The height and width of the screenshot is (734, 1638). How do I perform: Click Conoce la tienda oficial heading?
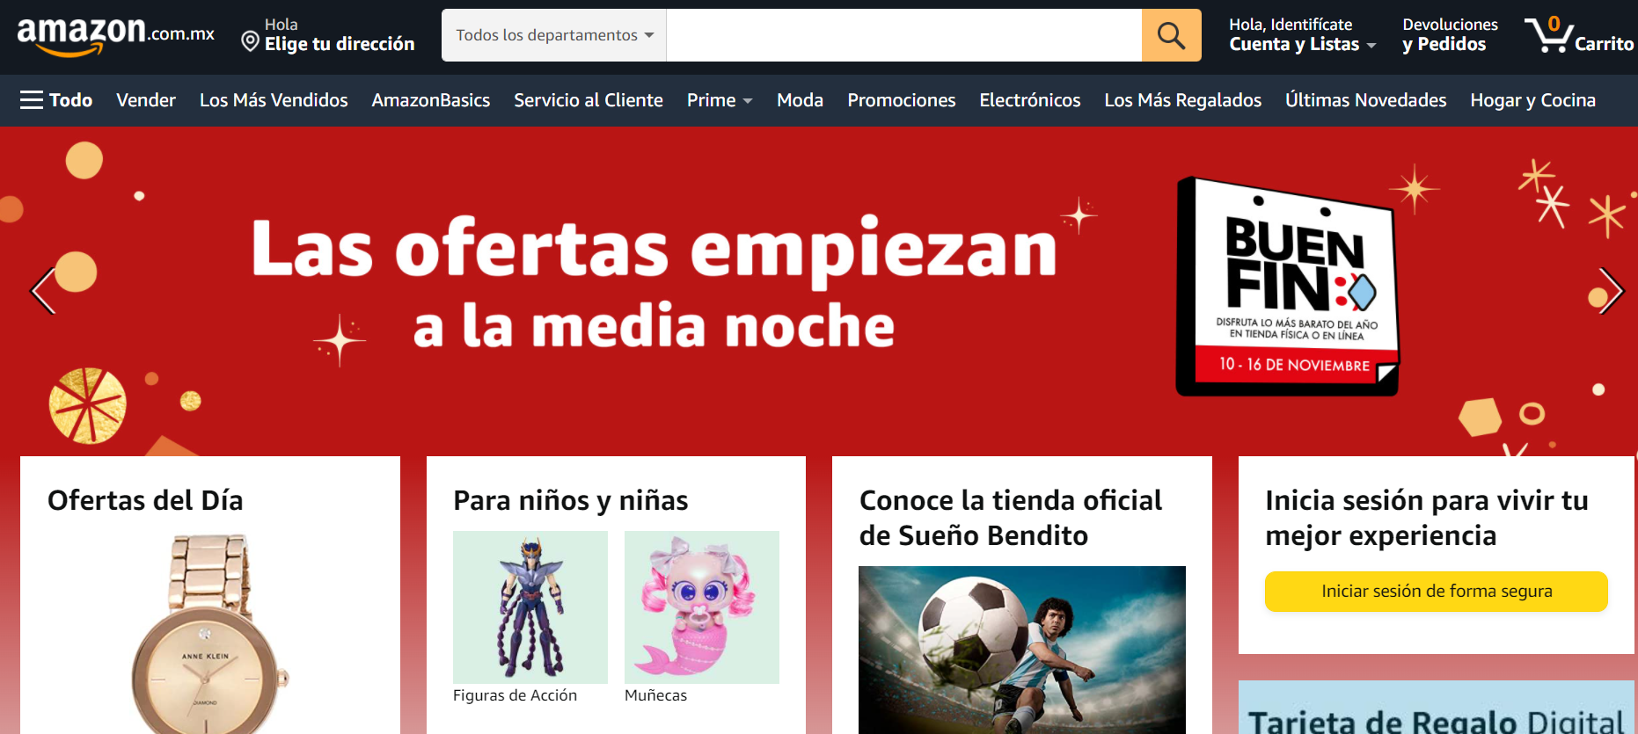1011,518
